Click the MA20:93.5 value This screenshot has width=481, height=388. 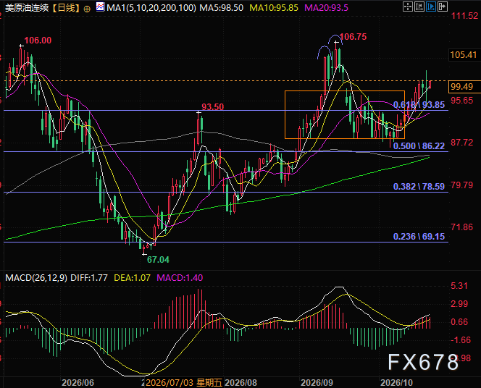(x=326, y=8)
